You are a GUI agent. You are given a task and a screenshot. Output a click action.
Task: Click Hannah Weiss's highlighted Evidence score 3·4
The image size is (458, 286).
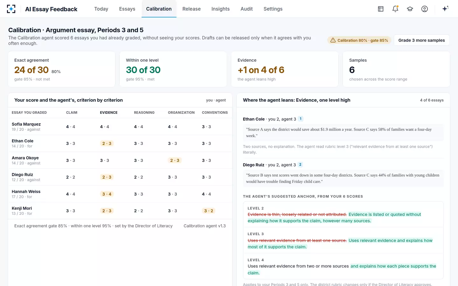click(x=107, y=194)
